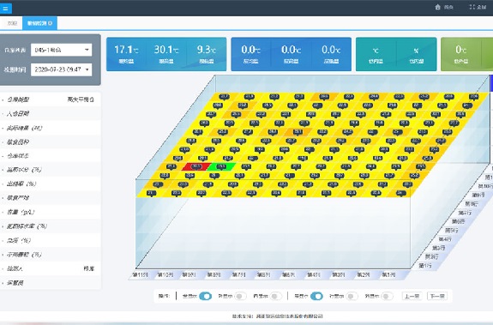Switch to the inactive white tab
The width and height of the screenshot is (493, 325).
(12, 23)
